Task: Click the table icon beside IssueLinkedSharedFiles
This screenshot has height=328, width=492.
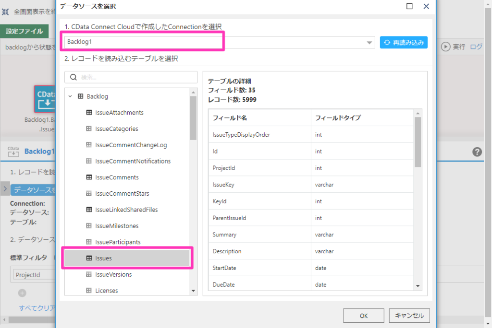Action: coord(89,210)
